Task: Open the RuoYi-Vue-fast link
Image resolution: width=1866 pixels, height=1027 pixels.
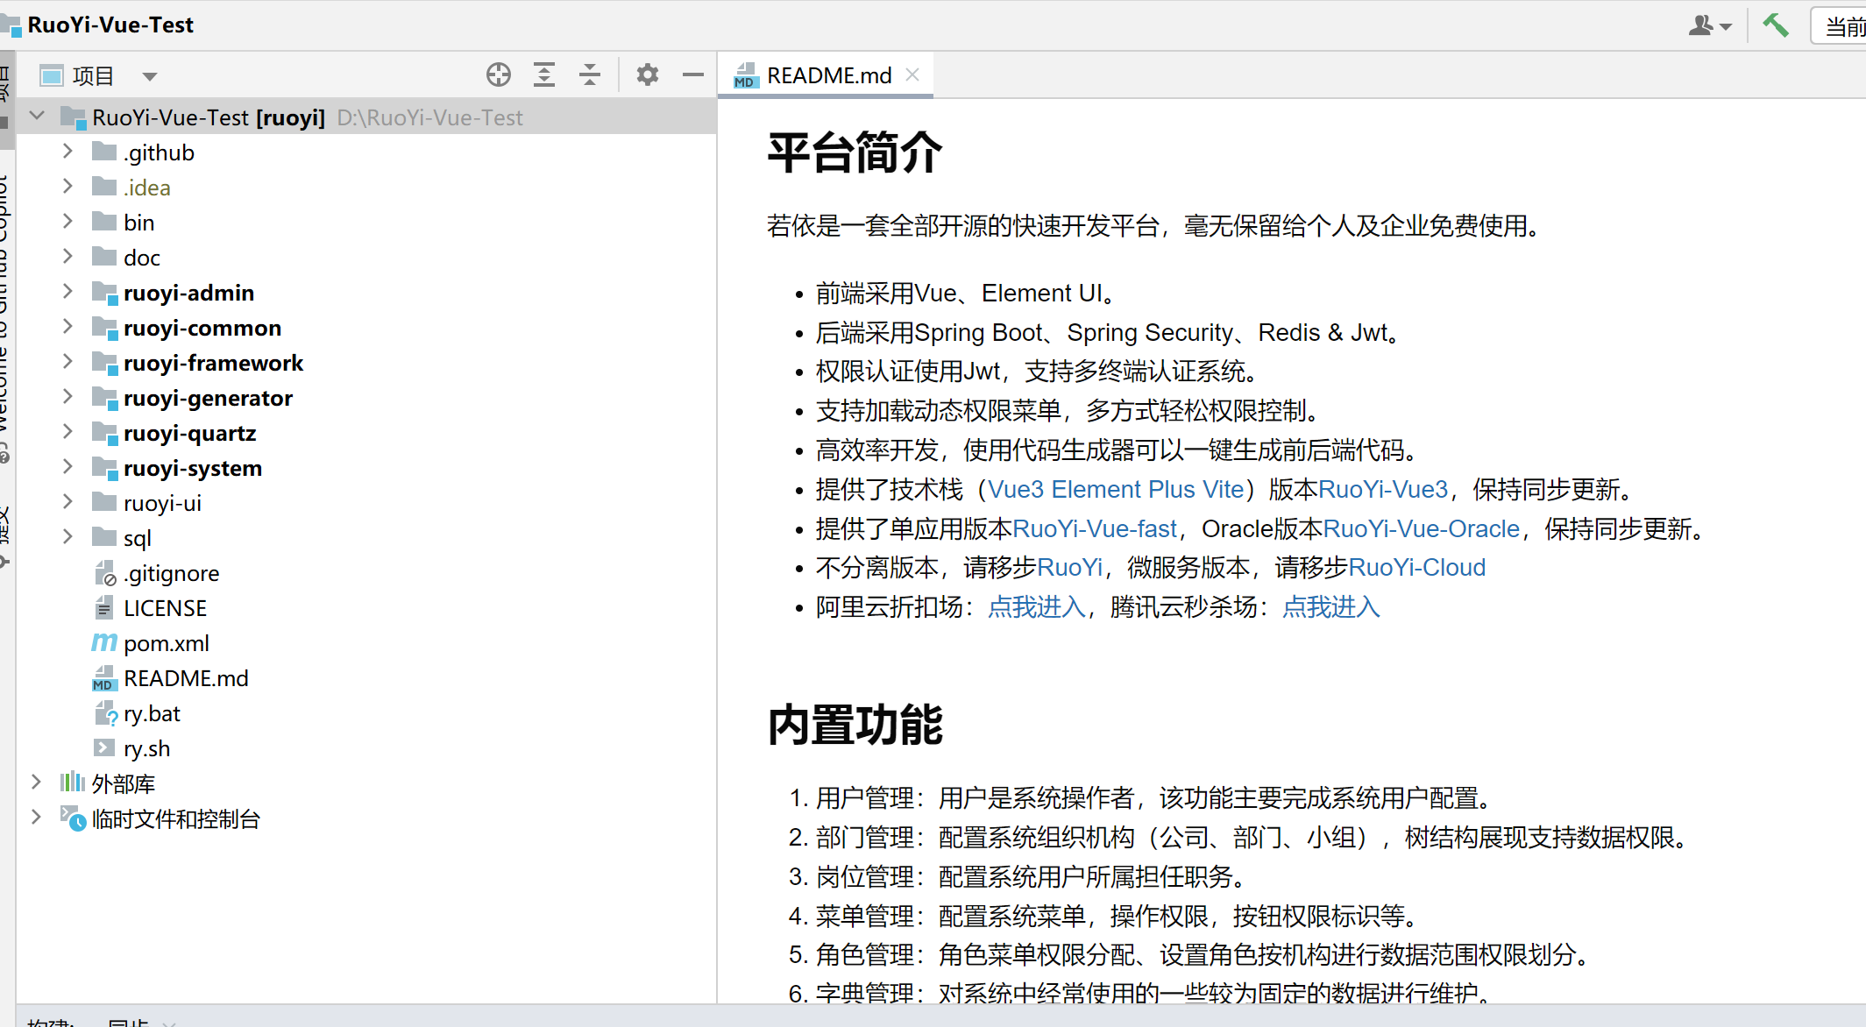Action: (x=1094, y=529)
